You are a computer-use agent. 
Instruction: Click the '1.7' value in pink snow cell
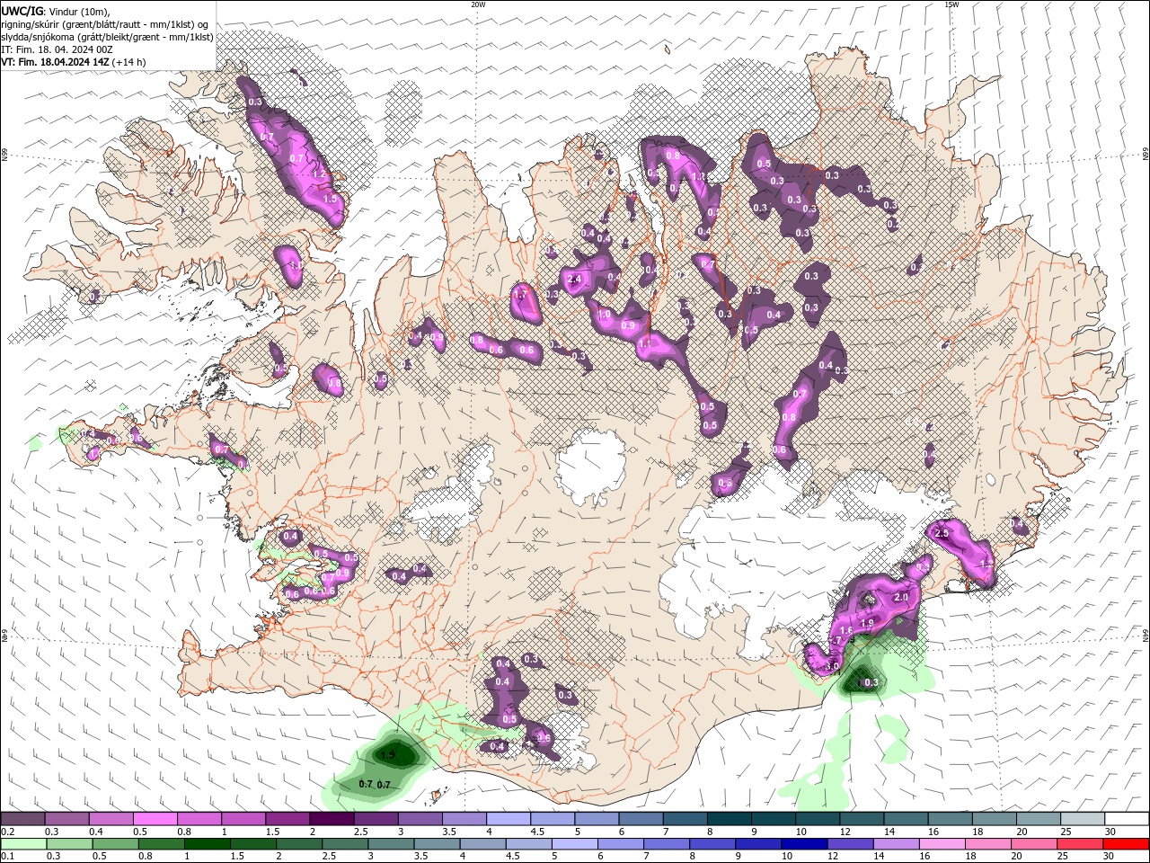(x=519, y=294)
